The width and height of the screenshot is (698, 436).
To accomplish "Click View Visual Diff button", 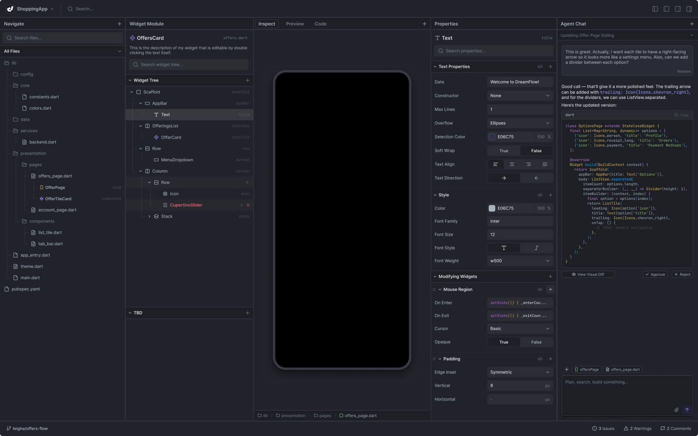I will click(x=588, y=274).
